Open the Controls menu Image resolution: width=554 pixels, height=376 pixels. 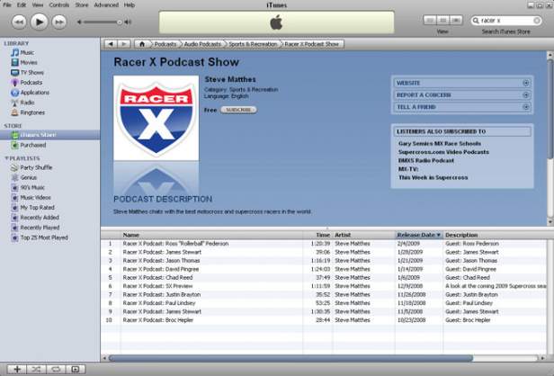click(59, 5)
